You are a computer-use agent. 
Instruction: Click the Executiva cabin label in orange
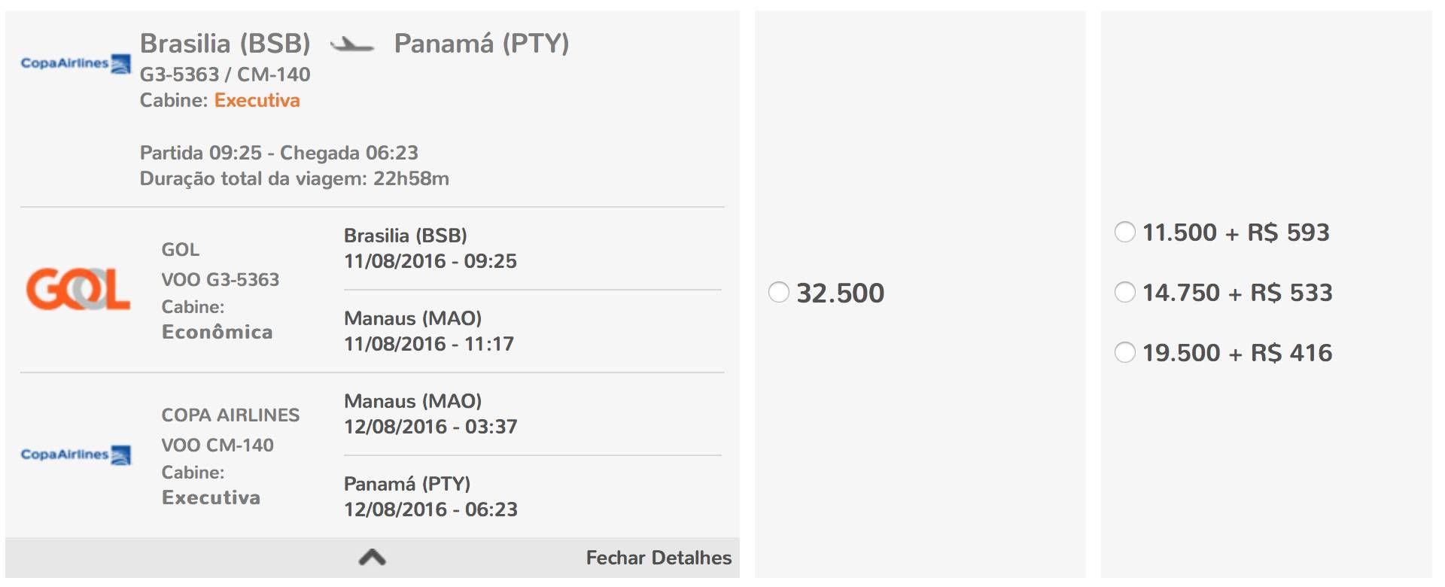[257, 100]
